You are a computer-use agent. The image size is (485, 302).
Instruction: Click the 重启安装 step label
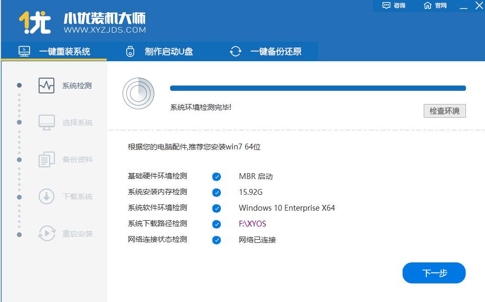[77, 234]
